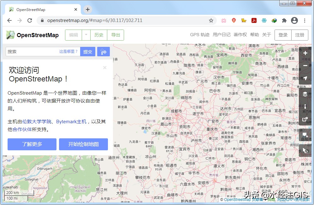Open the yellow animal extension icon

[244, 20]
